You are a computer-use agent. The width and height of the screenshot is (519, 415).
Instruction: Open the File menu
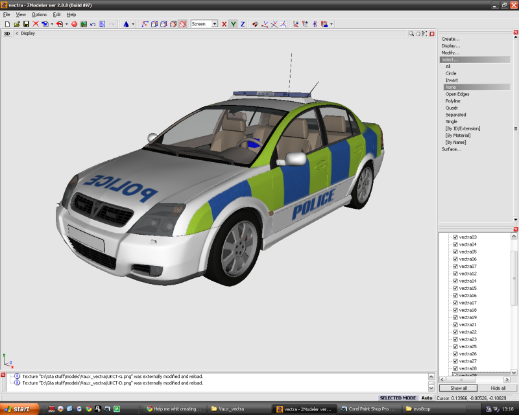(x=6, y=14)
